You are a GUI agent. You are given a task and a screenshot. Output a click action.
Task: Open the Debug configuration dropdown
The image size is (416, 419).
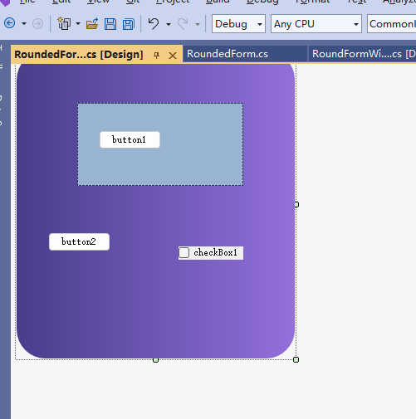pos(238,24)
